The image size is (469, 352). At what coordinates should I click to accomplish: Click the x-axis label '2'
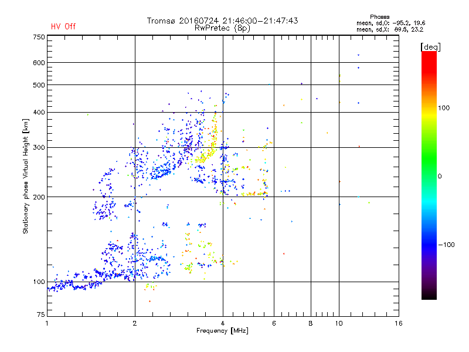point(135,323)
